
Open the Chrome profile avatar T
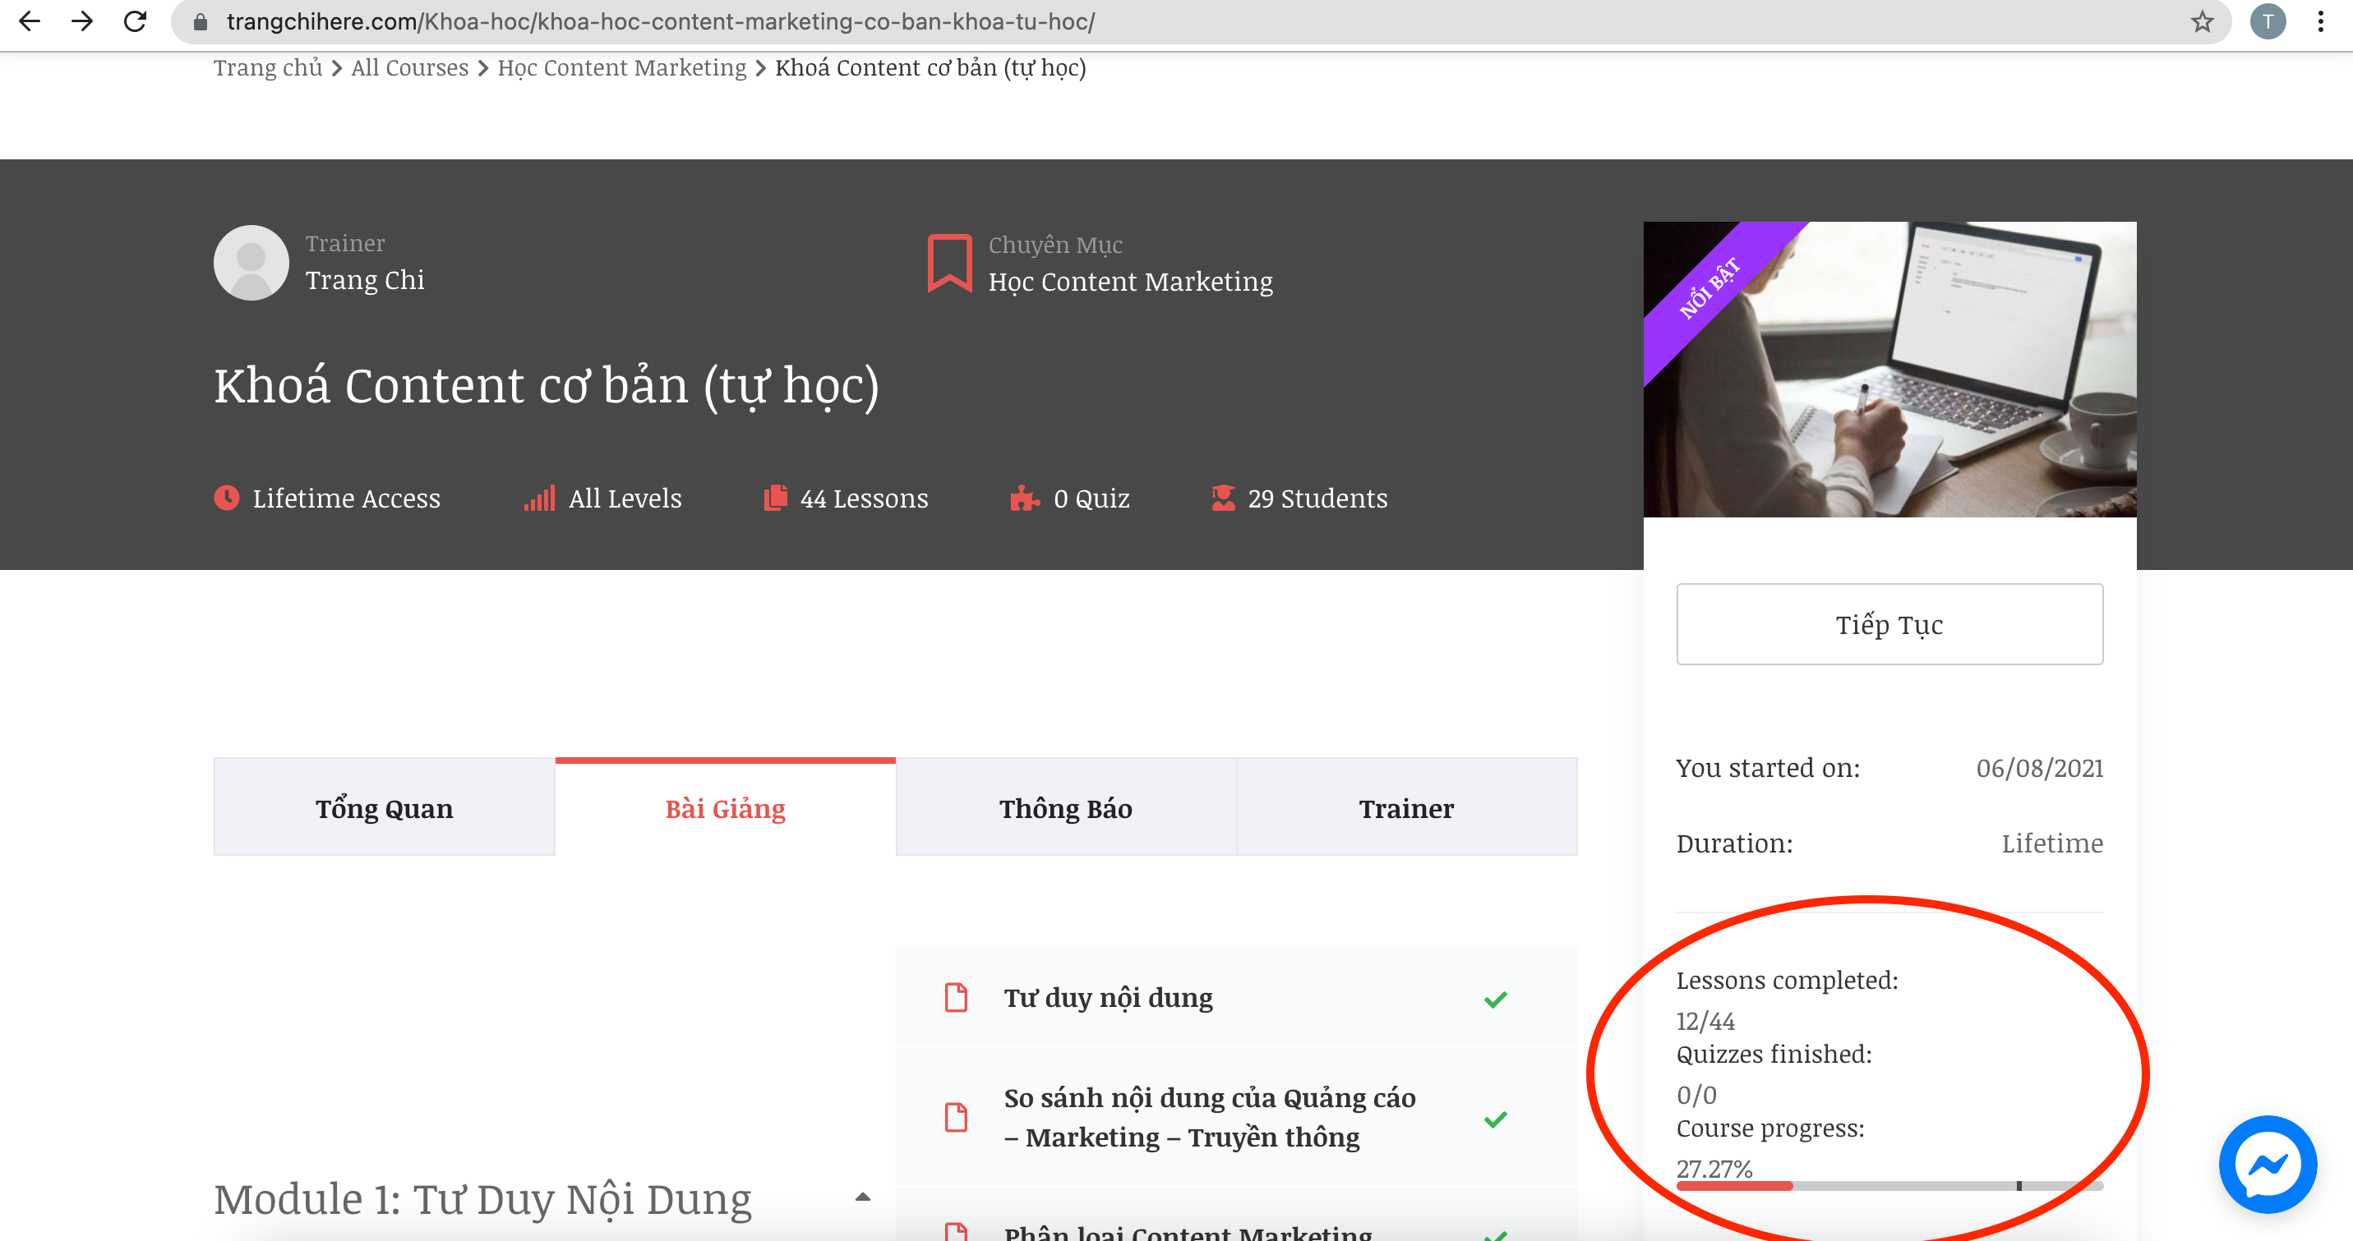click(x=2268, y=22)
